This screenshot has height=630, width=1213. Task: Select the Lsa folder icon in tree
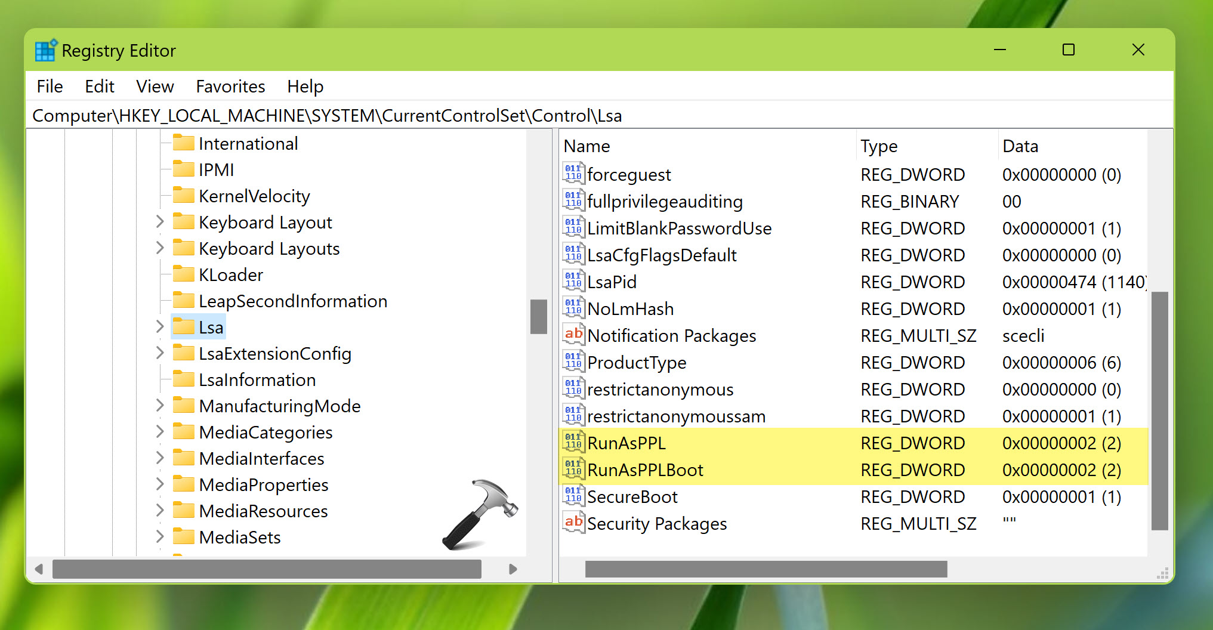pos(184,327)
